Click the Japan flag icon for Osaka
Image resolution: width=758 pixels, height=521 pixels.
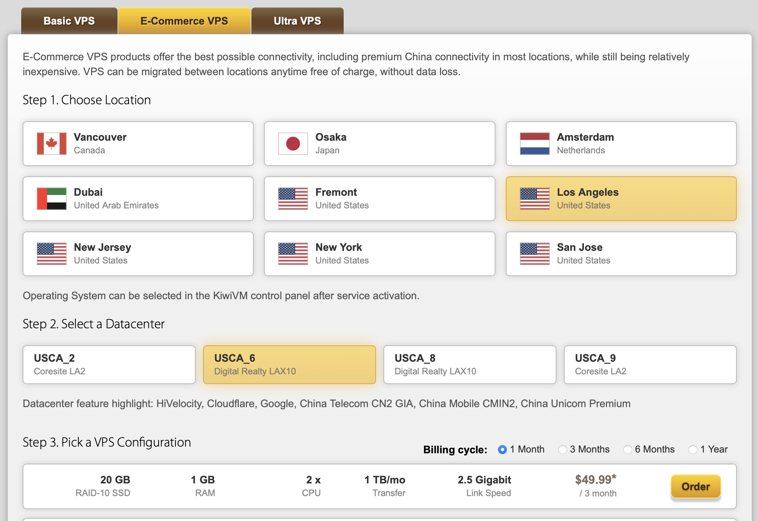(x=293, y=144)
